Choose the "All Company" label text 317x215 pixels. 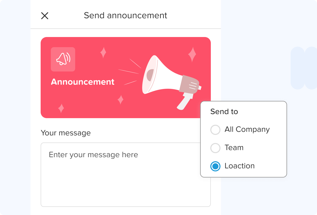tap(247, 130)
